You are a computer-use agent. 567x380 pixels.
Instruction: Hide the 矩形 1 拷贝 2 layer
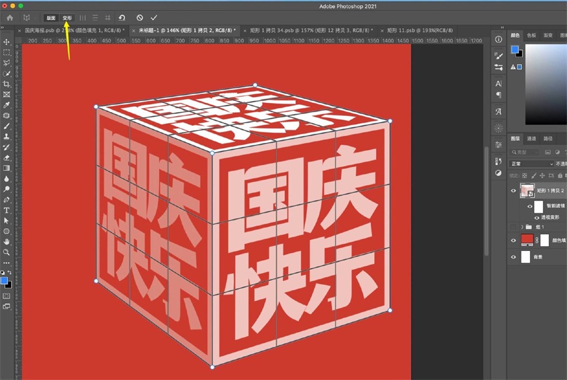click(513, 190)
